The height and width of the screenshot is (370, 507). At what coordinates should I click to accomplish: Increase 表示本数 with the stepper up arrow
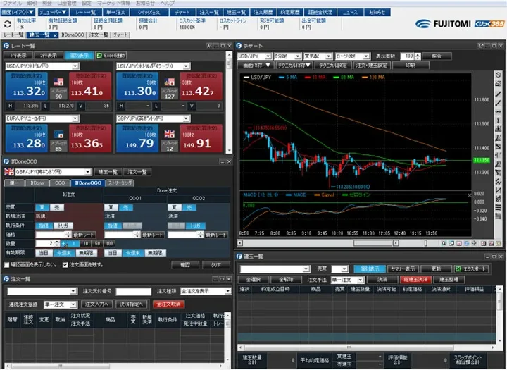tap(418, 54)
